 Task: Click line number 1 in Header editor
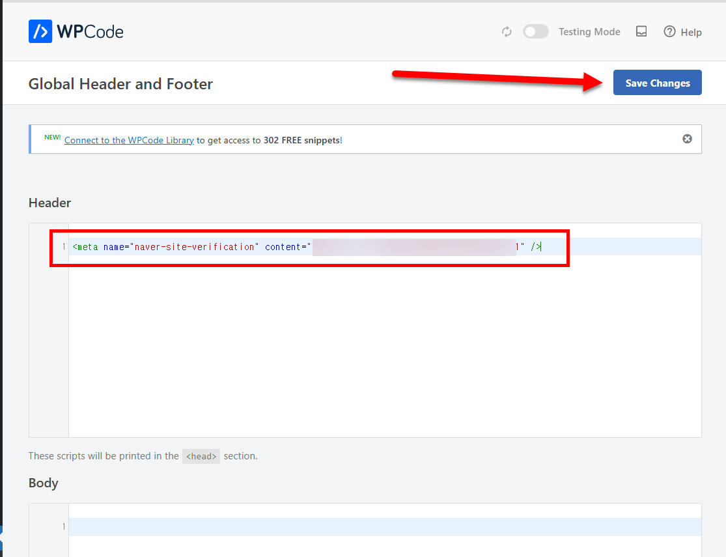click(64, 246)
